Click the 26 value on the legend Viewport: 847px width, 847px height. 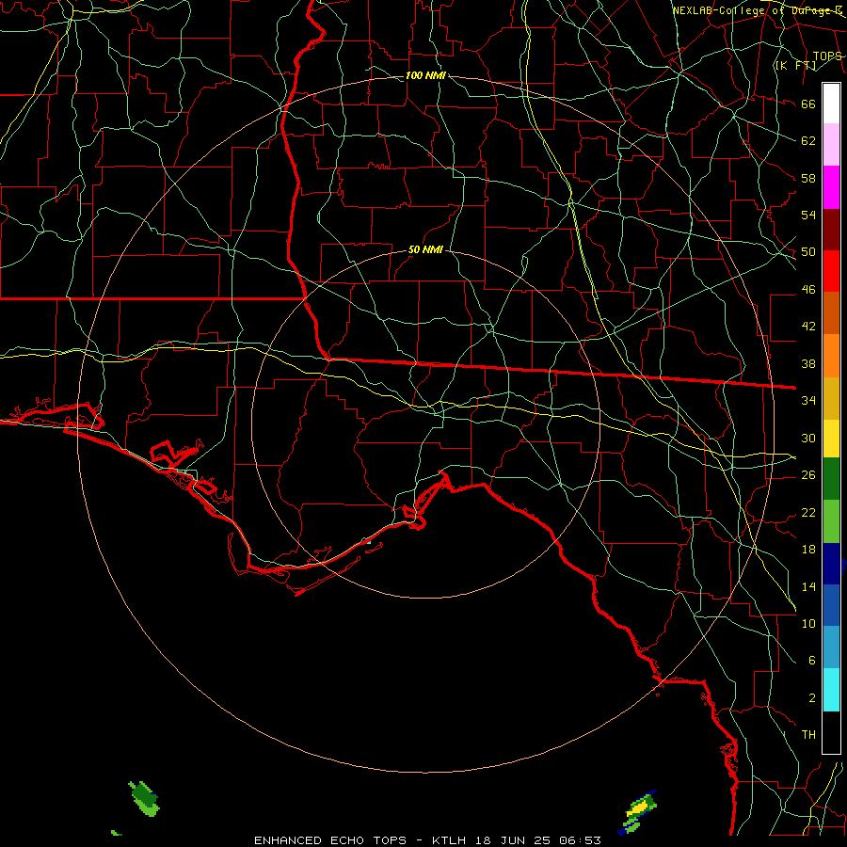(x=808, y=475)
